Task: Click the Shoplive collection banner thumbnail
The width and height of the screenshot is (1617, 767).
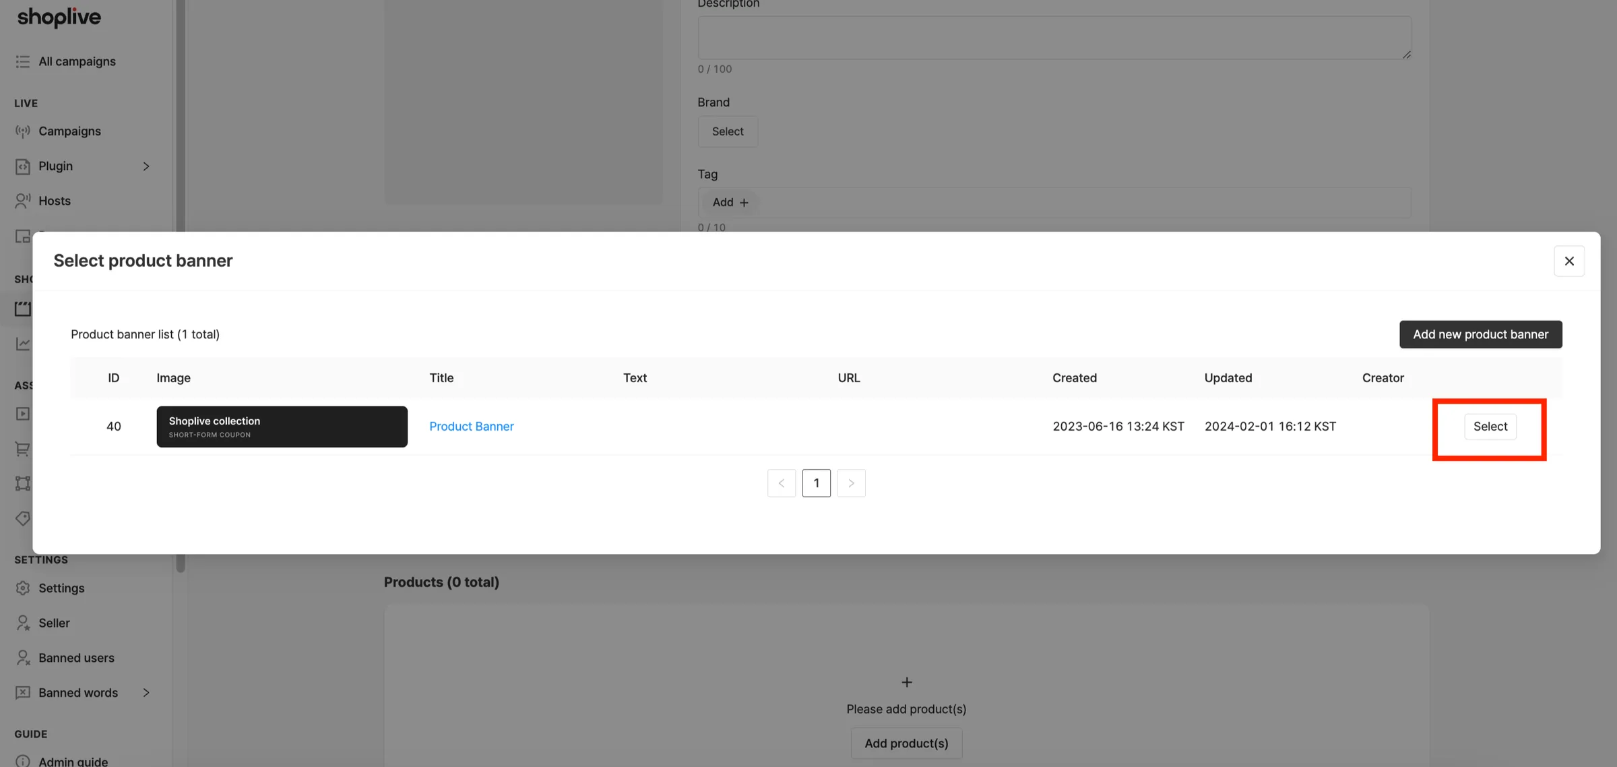Action: (282, 427)
